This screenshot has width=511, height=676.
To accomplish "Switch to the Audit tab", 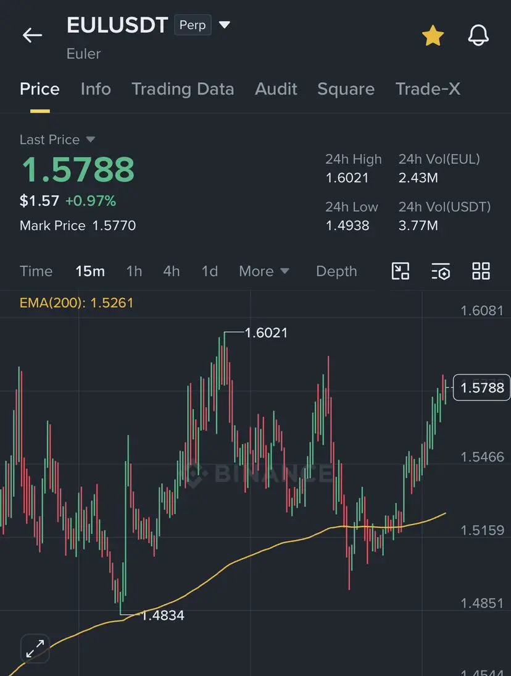I will (x=276, y=89).
